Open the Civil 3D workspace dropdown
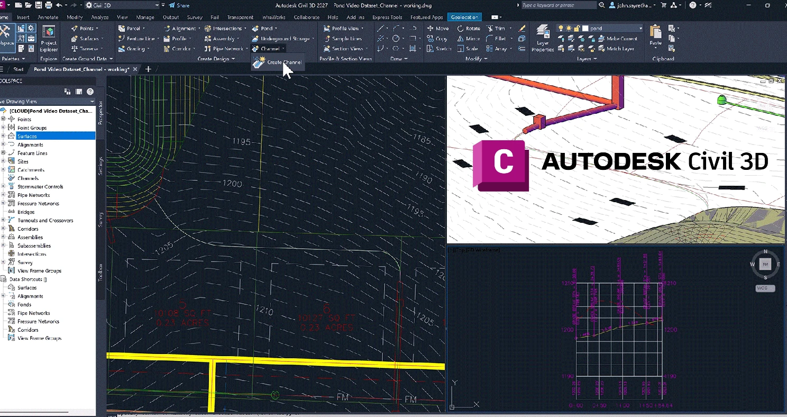Screen dimensions: 787x417 pyautogui.click(x=157, y=5)
